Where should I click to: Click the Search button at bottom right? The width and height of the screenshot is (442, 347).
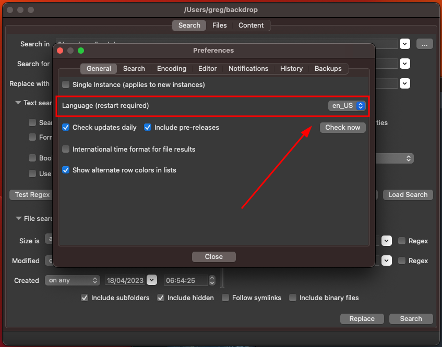pos(411,319)
